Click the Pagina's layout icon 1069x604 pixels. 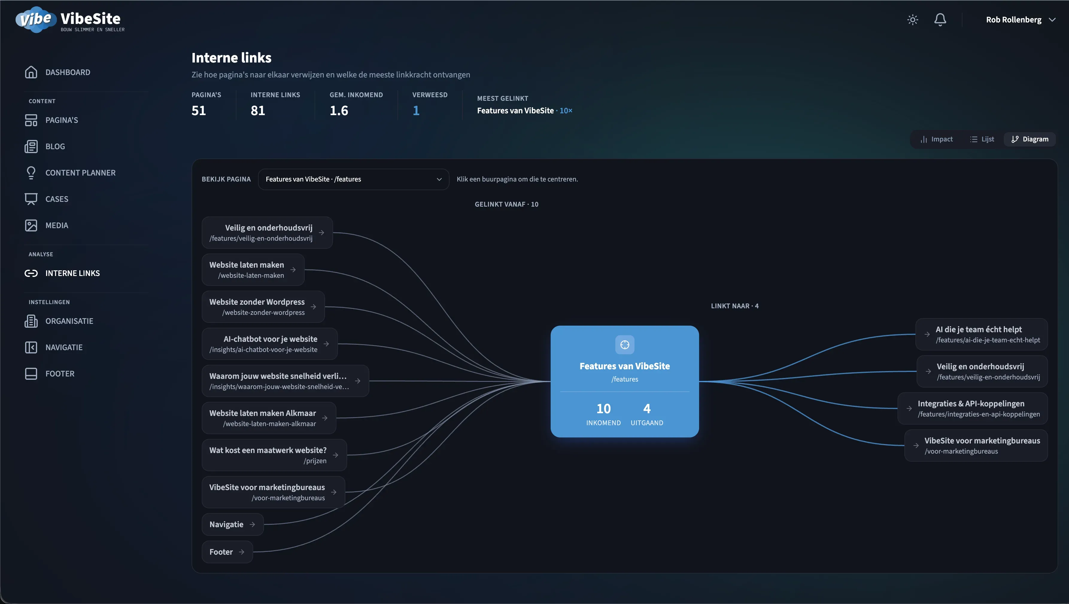[x=31, y=120]
